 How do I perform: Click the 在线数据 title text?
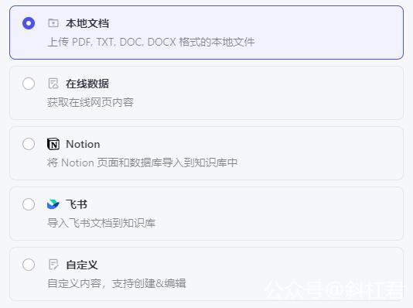coord(87,84)
